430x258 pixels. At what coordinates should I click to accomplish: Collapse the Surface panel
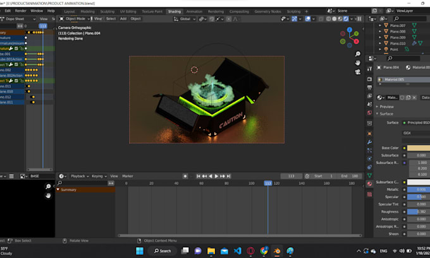pyautogui.click(x=377, y=114)
